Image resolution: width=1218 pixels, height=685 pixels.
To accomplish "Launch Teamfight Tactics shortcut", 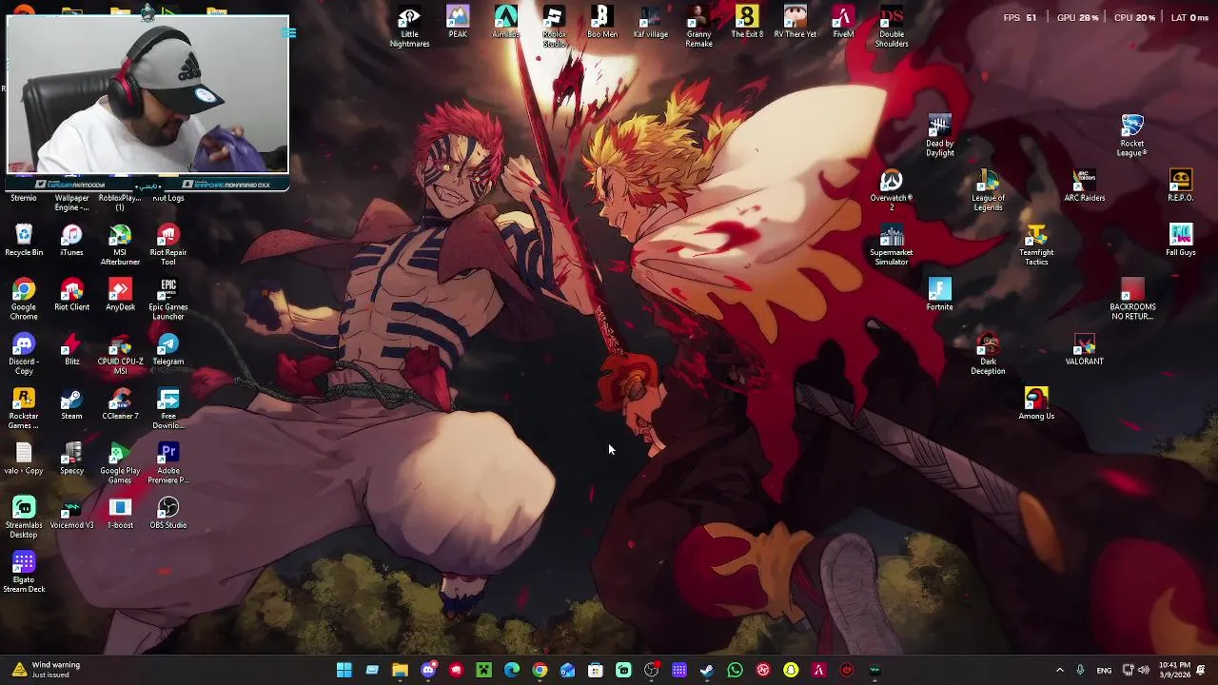I will 1036,245.
